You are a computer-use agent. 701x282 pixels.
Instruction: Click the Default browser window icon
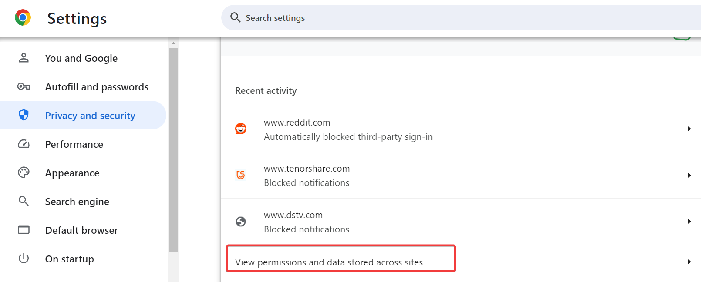[x=24, y=230]
